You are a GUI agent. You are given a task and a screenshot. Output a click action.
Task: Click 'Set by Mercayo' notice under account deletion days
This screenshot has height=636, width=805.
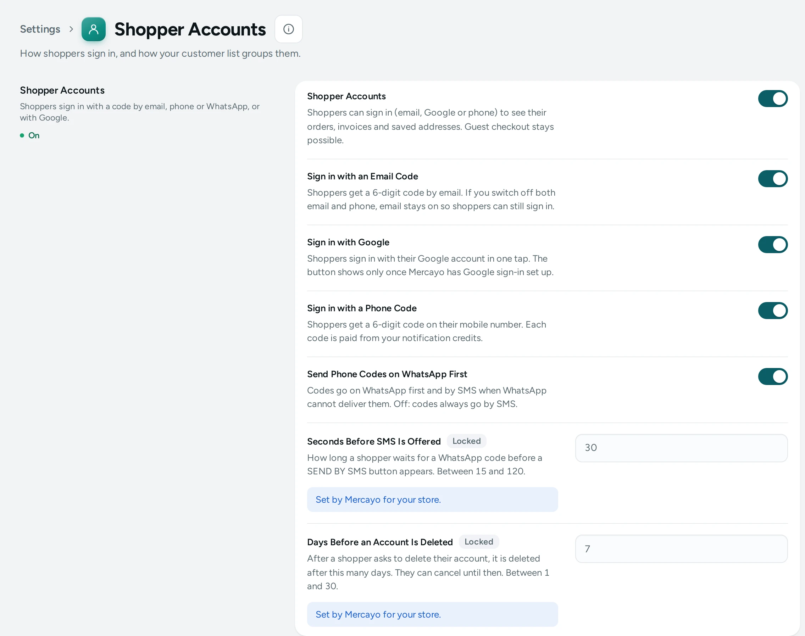(433, 614)
